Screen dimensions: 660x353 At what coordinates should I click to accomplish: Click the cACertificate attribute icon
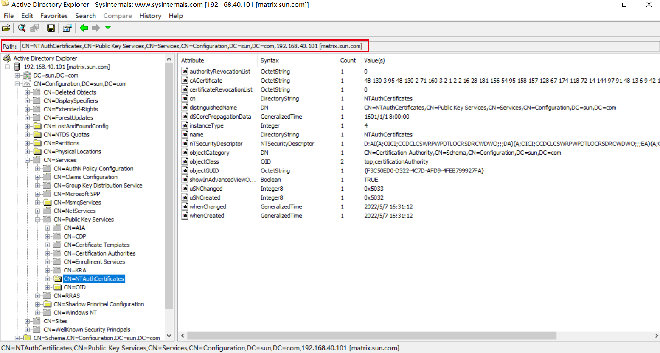click(185, 81)
